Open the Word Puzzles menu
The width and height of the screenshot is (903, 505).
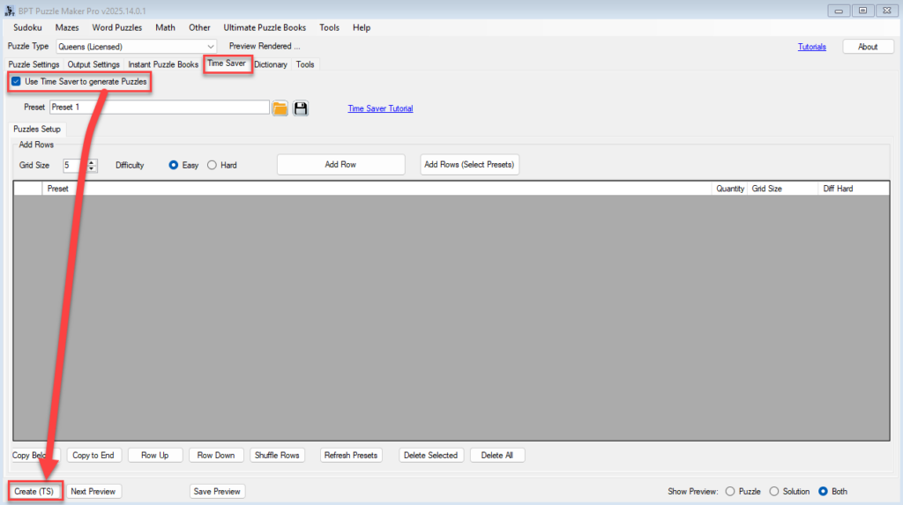(x=117, y=27)
